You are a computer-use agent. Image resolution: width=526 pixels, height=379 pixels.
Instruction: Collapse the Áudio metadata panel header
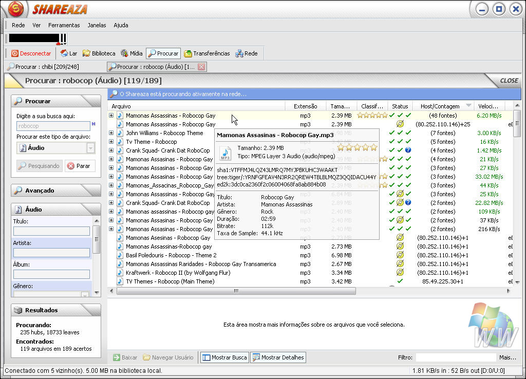pyautogui.click(x=55, y=210)
